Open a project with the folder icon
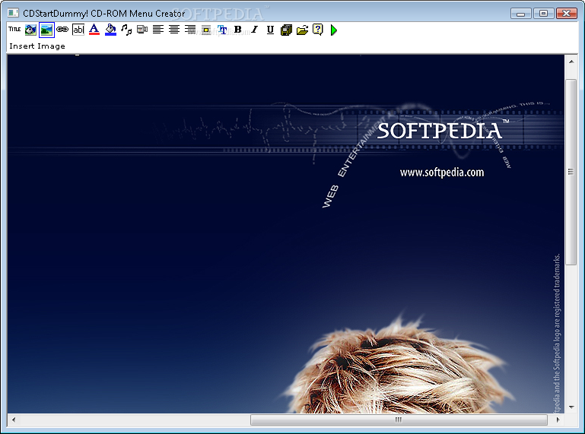This screenshot has width=585, height=434. click(x=302, y=30)
